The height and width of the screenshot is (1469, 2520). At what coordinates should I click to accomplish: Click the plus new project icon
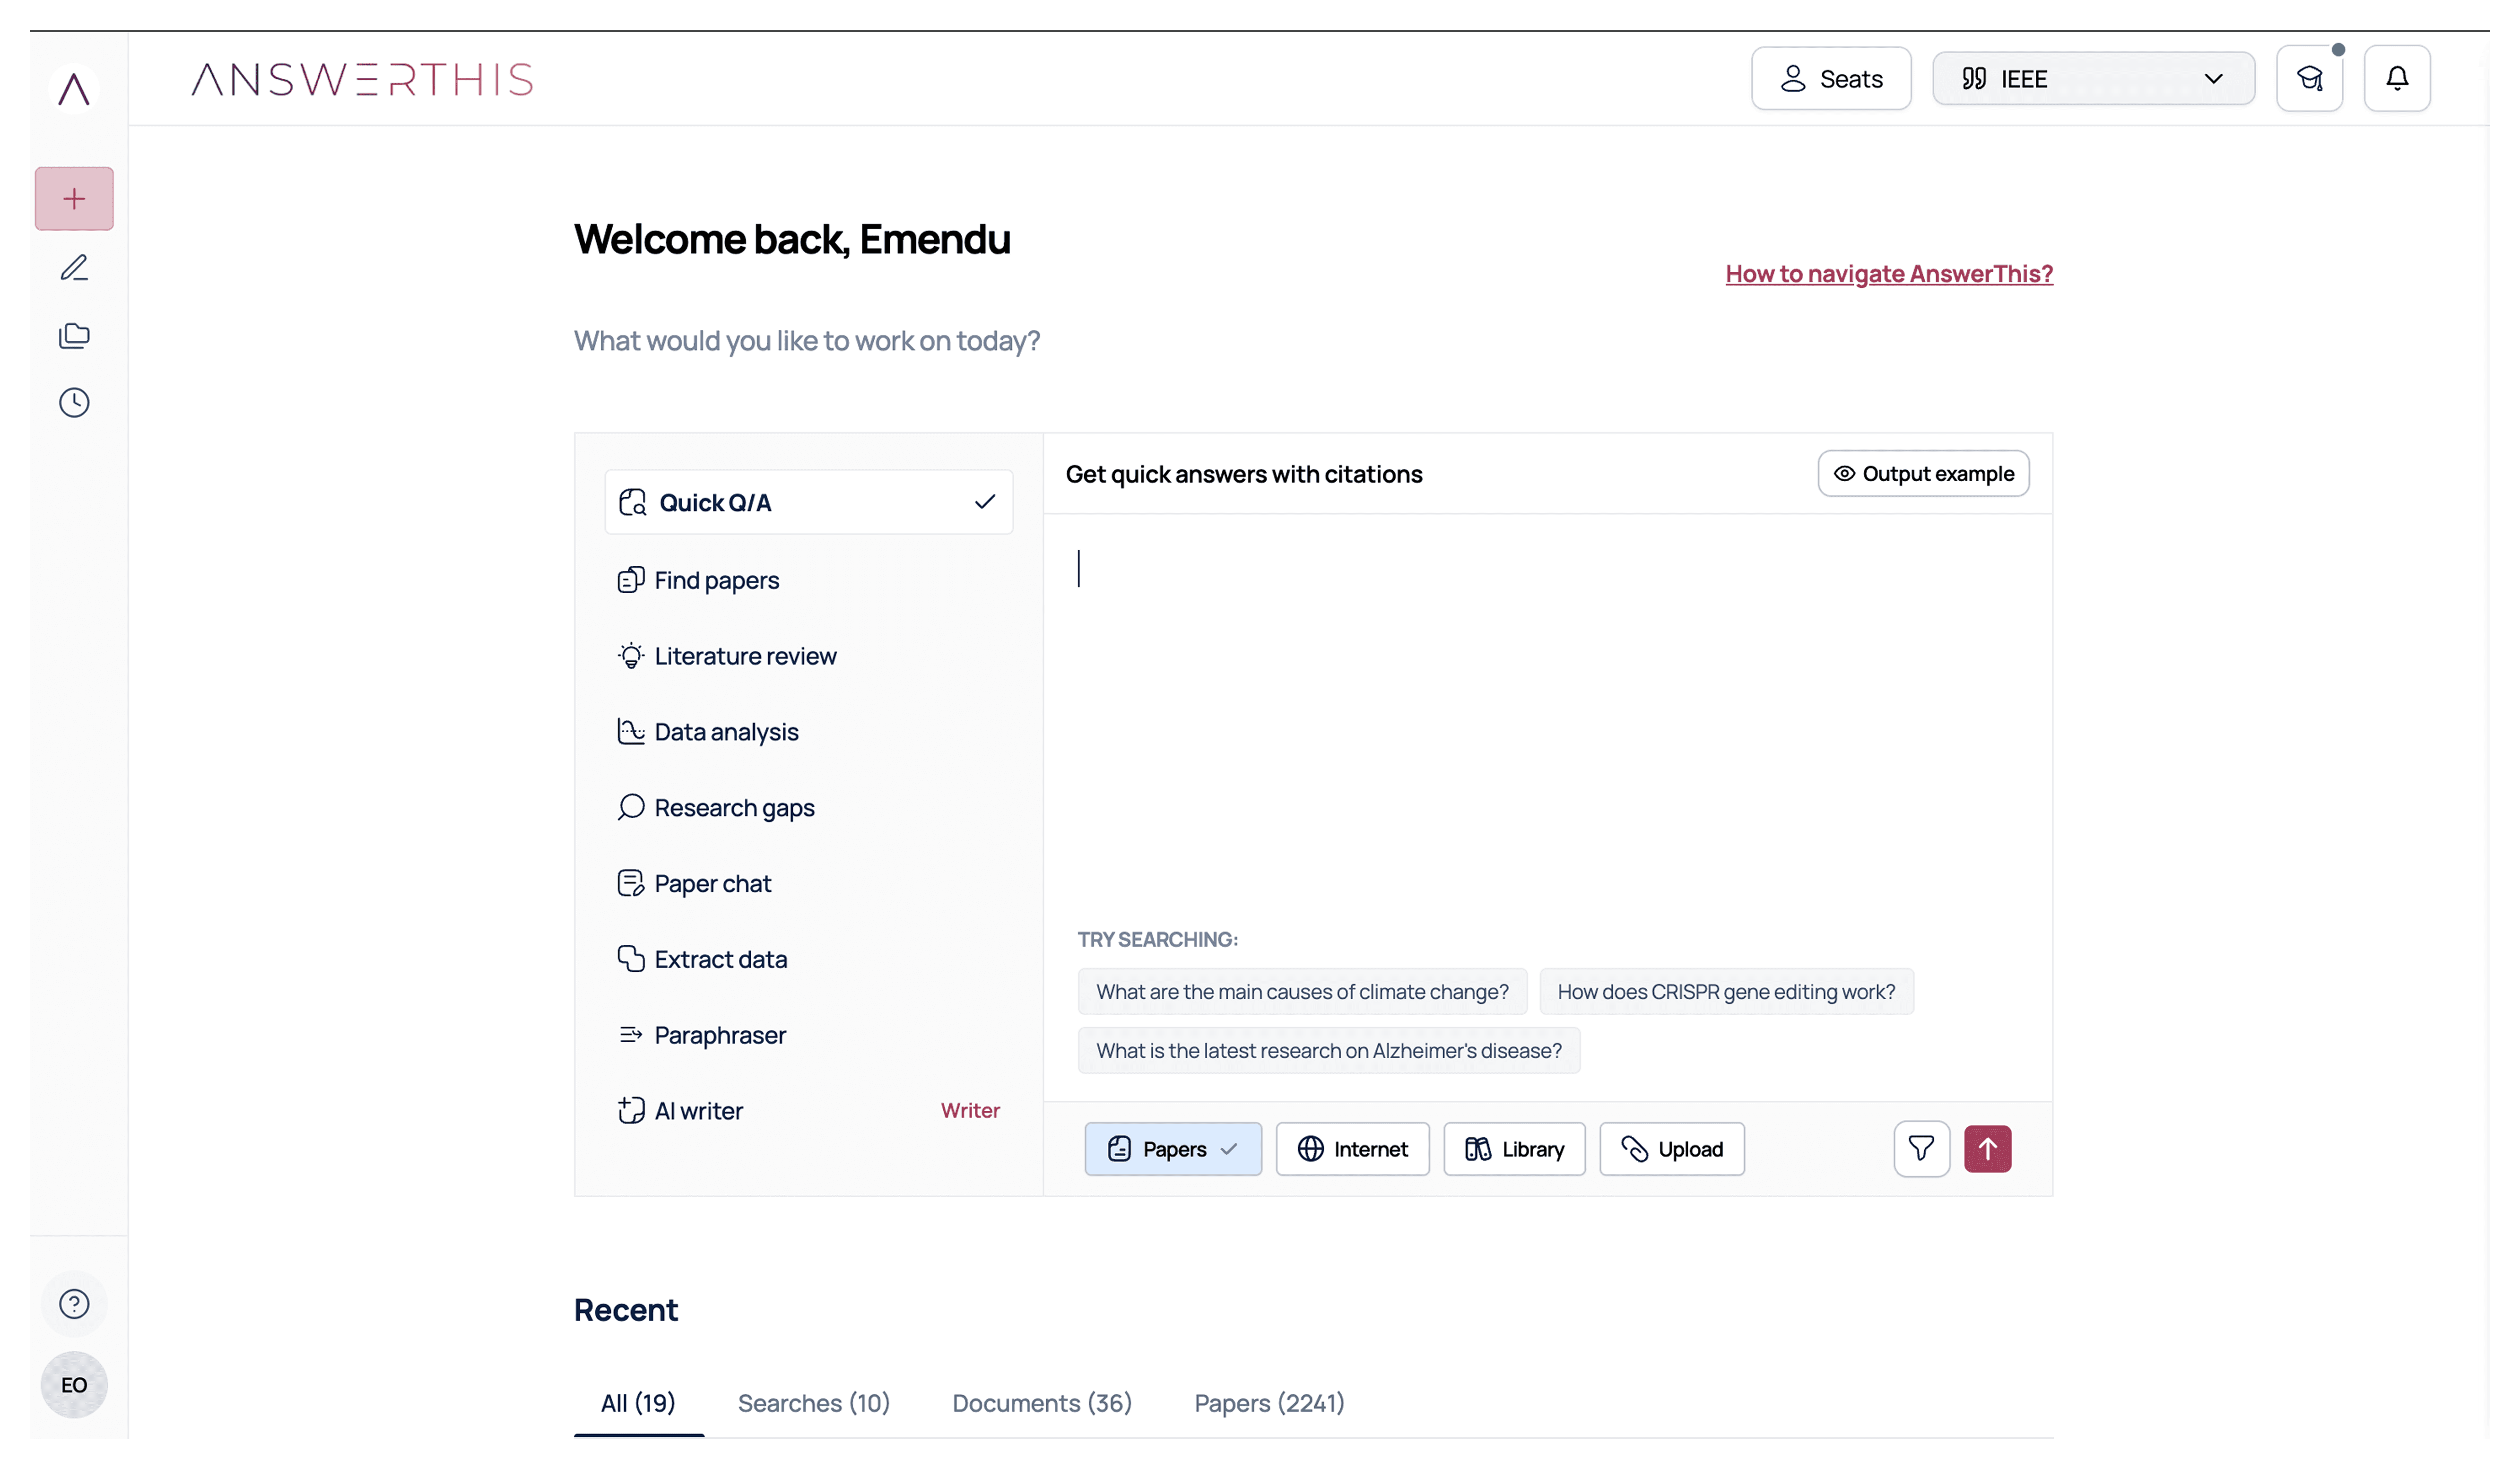pyautogui.click(x=74, y=198)
